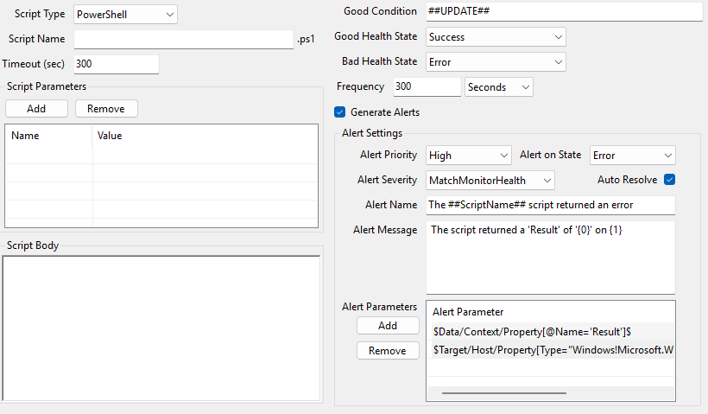Open the Alert Priority dropdown
Viewport: 708px width, 414px height.
tap(468, 156)
